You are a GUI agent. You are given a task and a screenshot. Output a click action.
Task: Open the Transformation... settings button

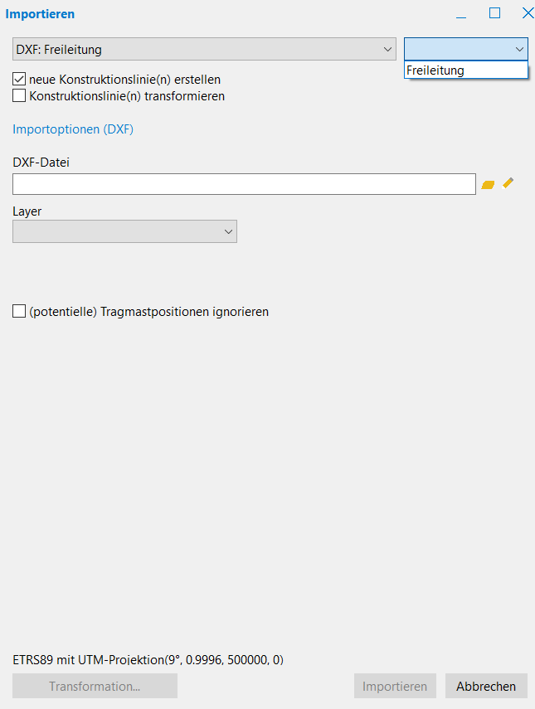point(95,687)
